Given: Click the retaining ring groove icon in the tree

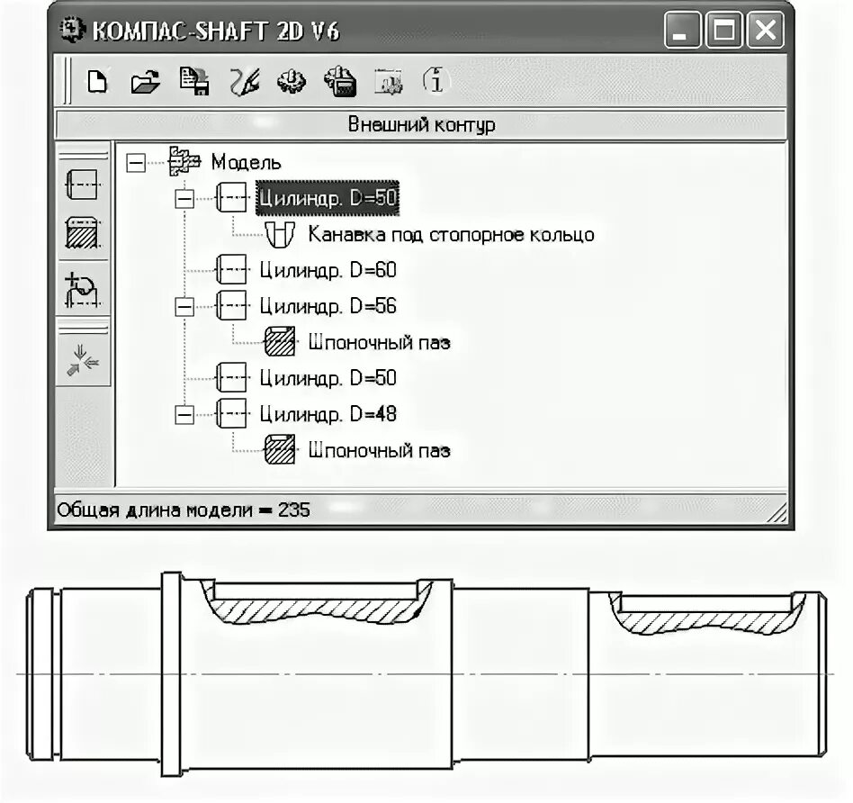Looking at the screenshot, I should click(280, 234).
